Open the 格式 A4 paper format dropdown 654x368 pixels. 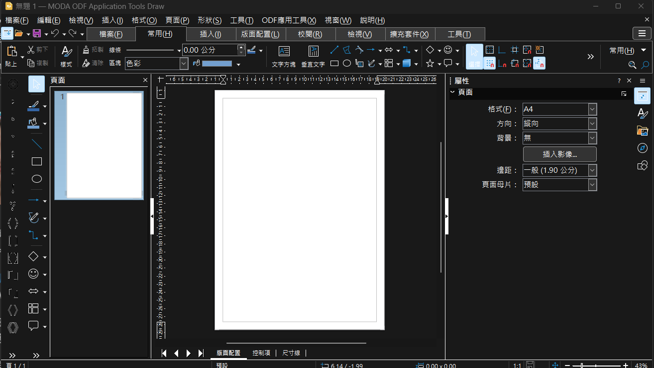coord(559,109)
